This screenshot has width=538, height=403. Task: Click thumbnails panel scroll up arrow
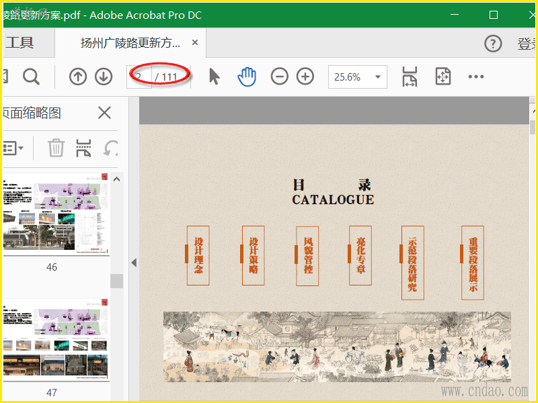116,179
